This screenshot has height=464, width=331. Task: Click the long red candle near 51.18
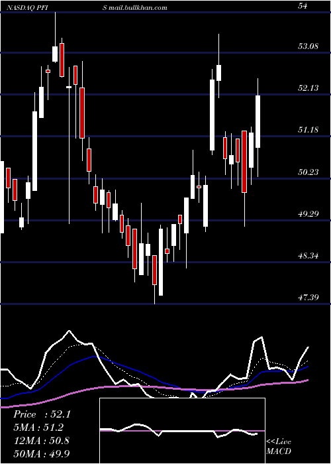click(x=244, y=162)
